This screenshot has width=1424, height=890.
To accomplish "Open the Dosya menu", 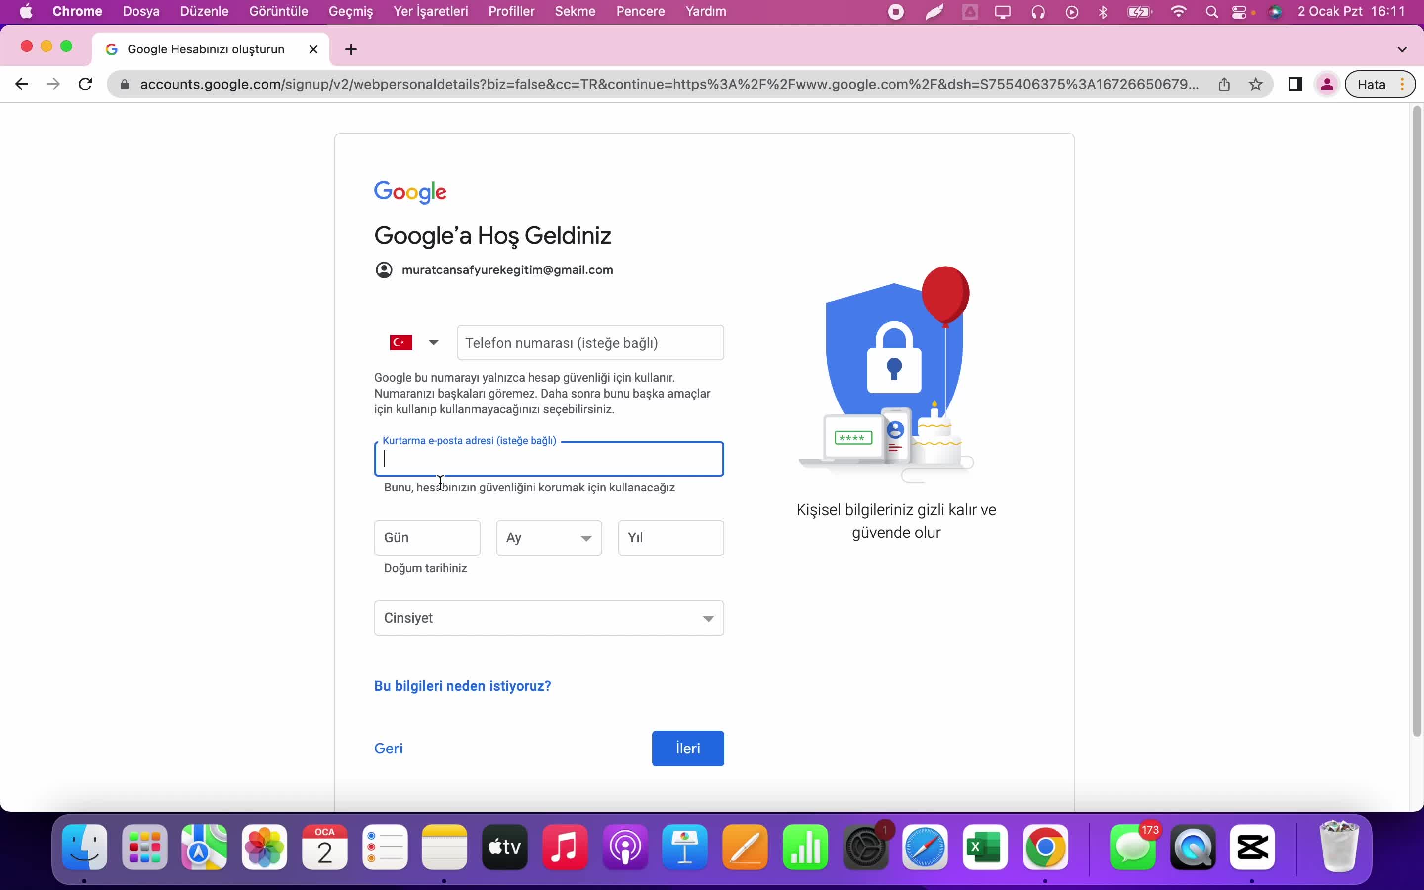I will tap(141, 11).
